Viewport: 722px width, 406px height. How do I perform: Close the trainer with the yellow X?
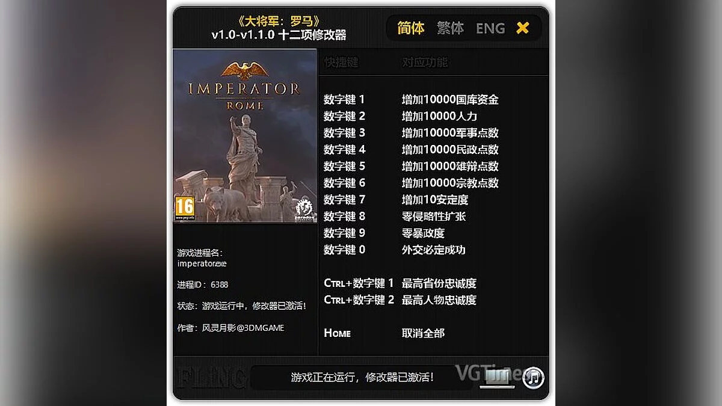click(523, 28)
